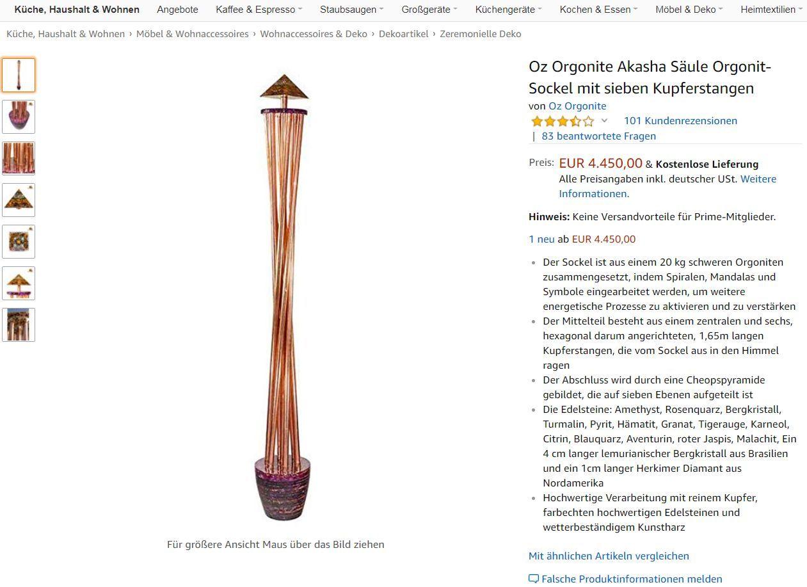Select the purple base close-up thumbnail
This screenshot has width=807, height=587.
19,117
